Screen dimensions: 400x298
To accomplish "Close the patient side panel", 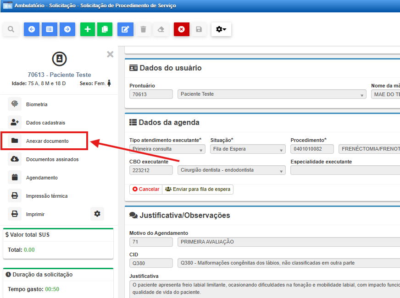I will (x=110, y=54).
